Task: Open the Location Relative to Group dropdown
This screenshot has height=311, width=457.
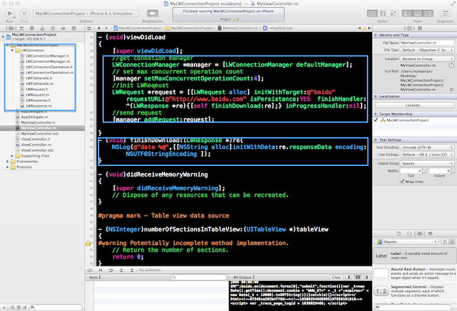Action: 427,59
